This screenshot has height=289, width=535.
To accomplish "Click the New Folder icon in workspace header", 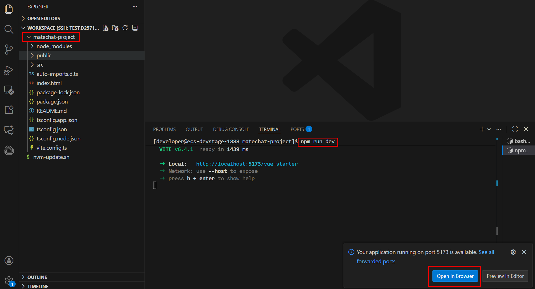I will pyautogui.click(x=115, y=28).
